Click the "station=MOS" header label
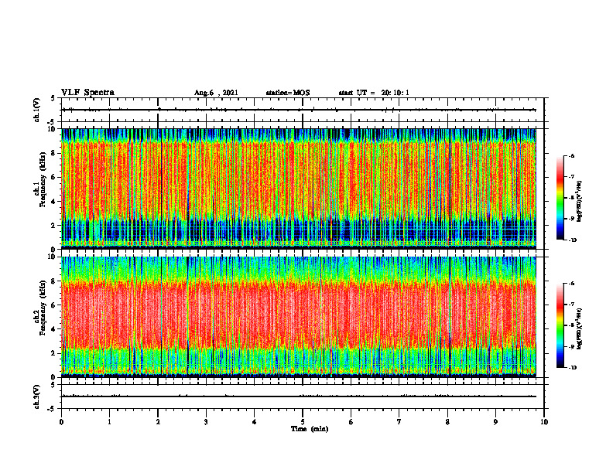 [x=288, y=93]
